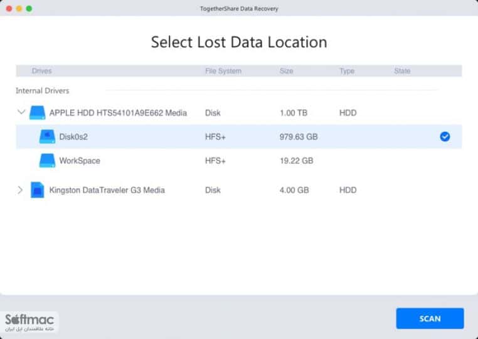Click the APPLE HDD disk drive icon

point(37,112)
